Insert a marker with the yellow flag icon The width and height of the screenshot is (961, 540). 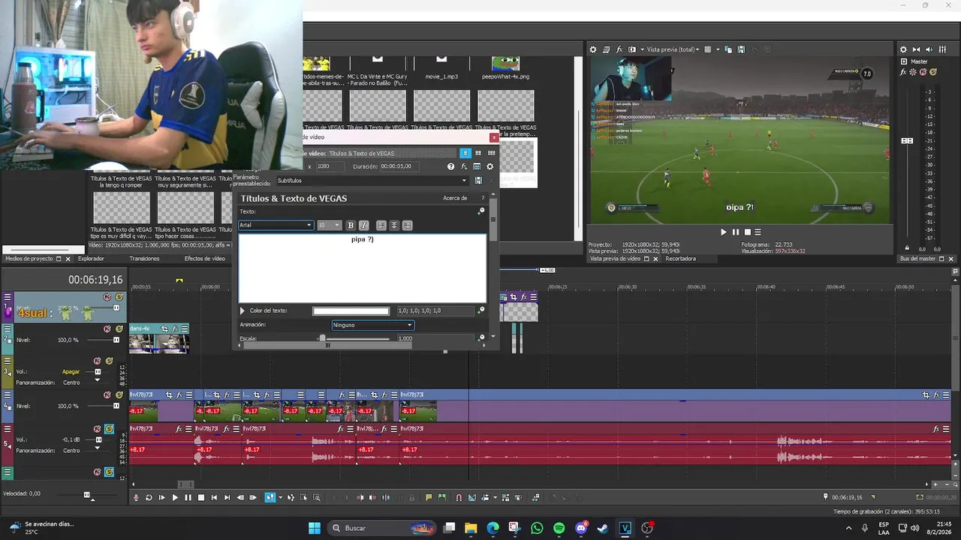coord(429,497)
